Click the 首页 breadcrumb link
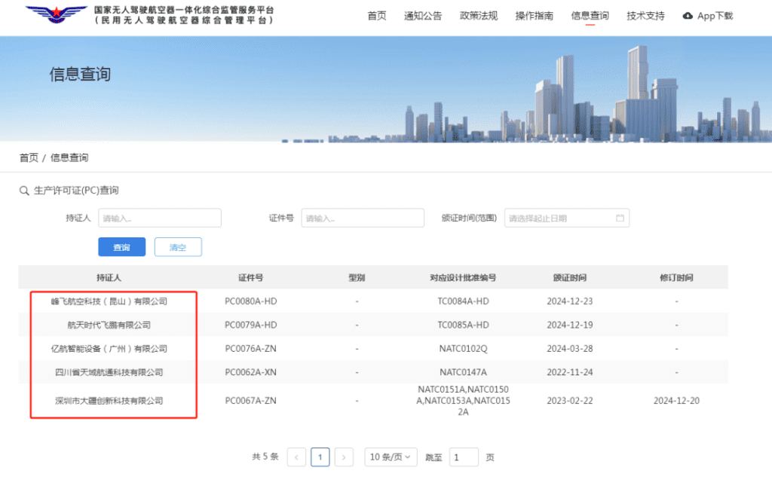The width and height of the screenshot is (772, 489). pyautogui.click(x=29, y=157)
